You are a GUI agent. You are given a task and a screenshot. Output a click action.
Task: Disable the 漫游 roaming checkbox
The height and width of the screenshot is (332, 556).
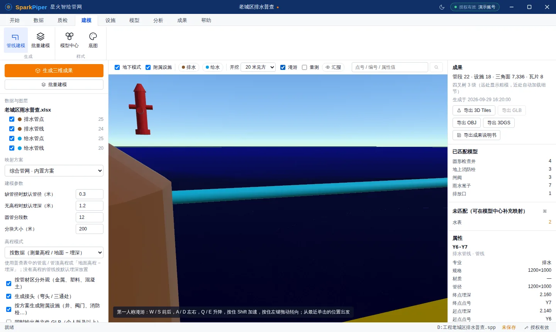(283, 67)
